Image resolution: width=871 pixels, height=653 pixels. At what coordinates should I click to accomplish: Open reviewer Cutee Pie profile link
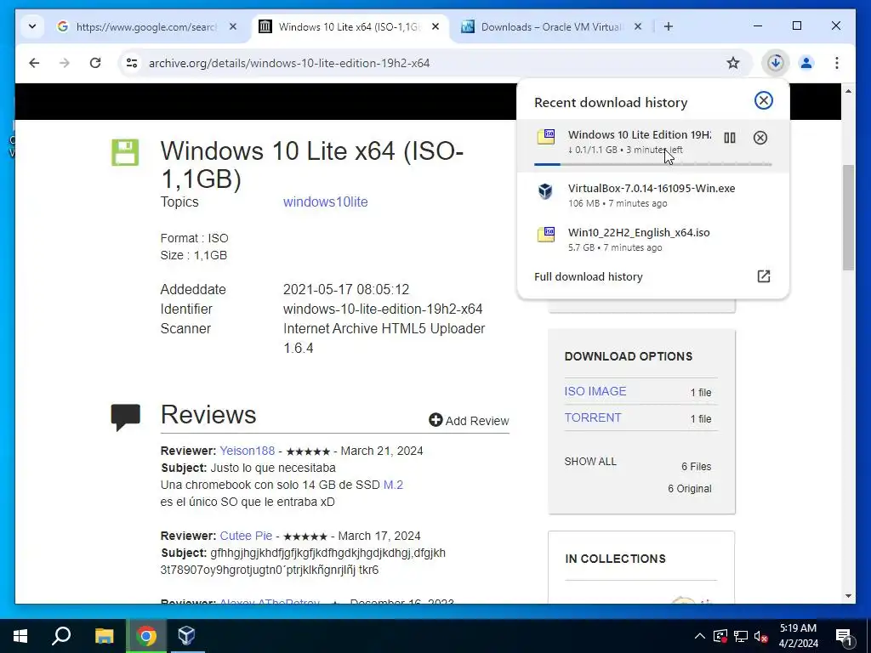tap(246, 536)
